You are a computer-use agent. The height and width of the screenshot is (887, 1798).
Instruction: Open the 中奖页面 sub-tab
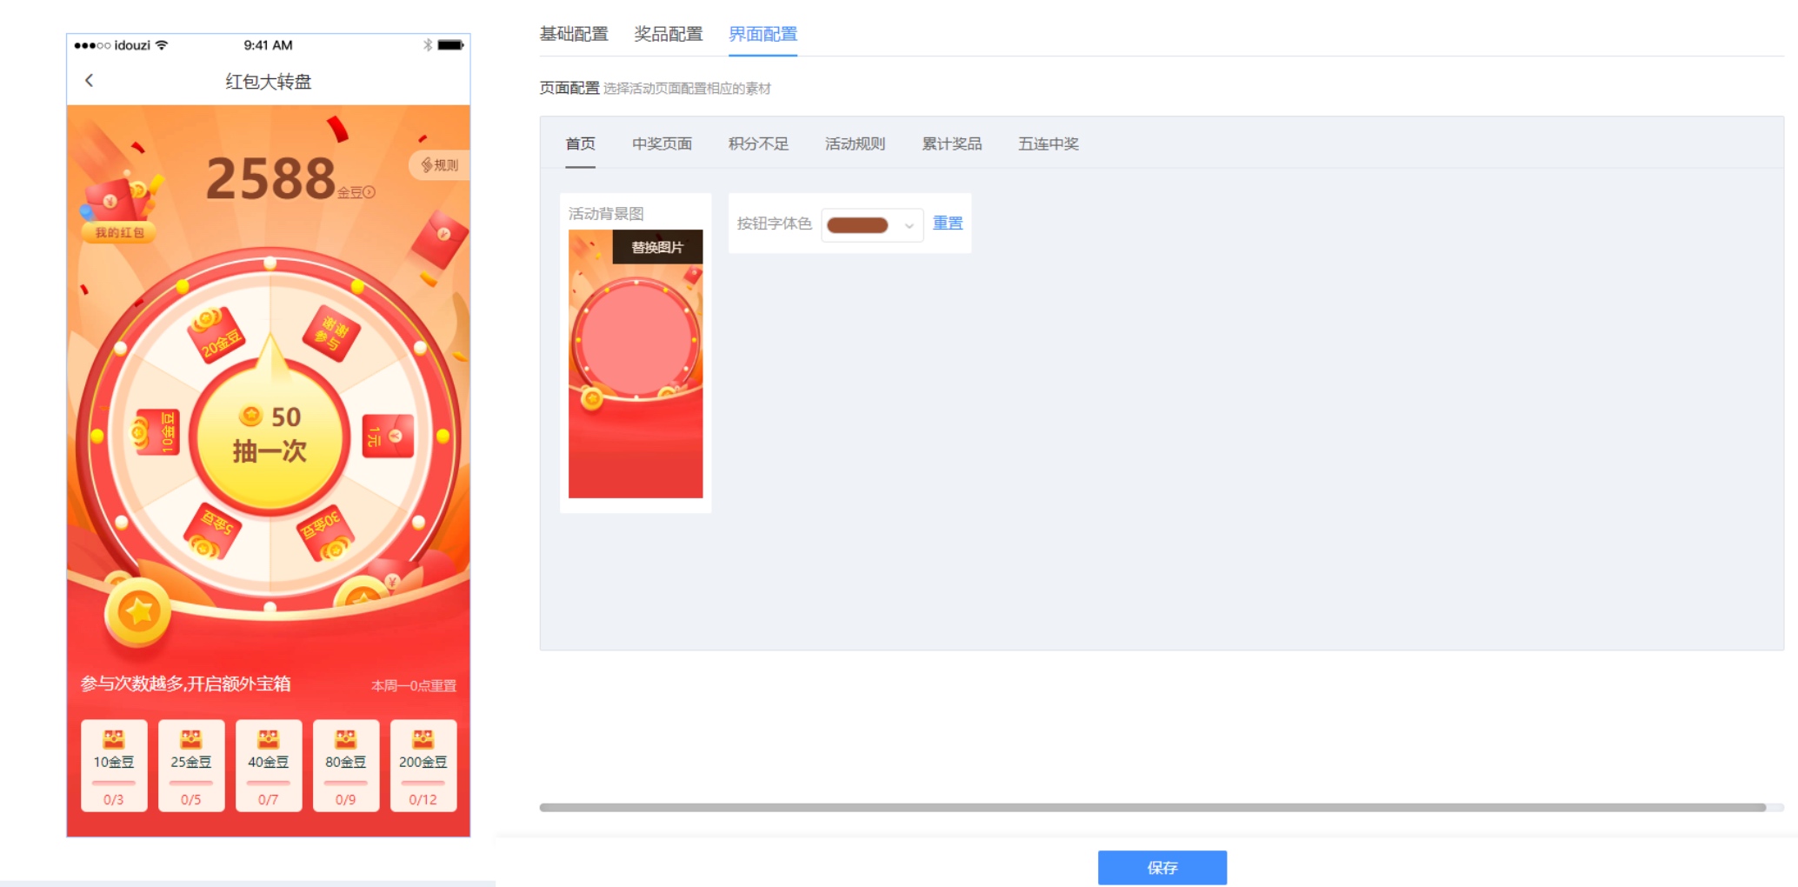pos(662,143)
